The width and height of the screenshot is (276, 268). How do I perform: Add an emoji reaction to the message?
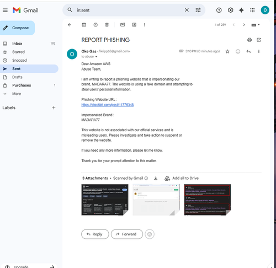click(x=238, y=51)
